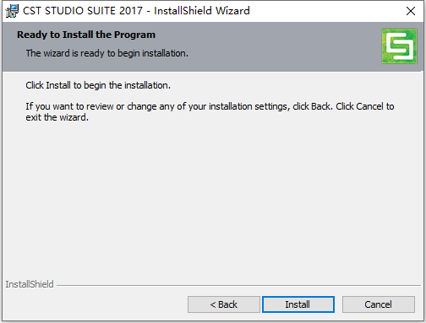Viewport: 426px width, 323px height.
Task: Click the gray InstallShield label at bottom
Action: pyautogui.click(x=30, y=284)
